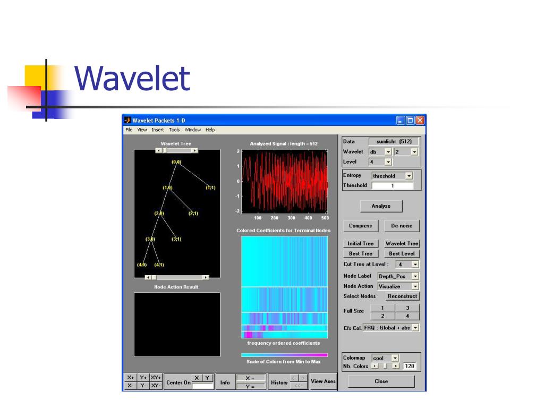This screenshot has height=408, width=544.
Task: Click the XY+ zoom button
Action: pyautogui.click(x=156, y=378)
